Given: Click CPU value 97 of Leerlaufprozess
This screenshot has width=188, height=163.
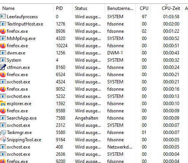Looking at the screenshot, I should 144,17.
